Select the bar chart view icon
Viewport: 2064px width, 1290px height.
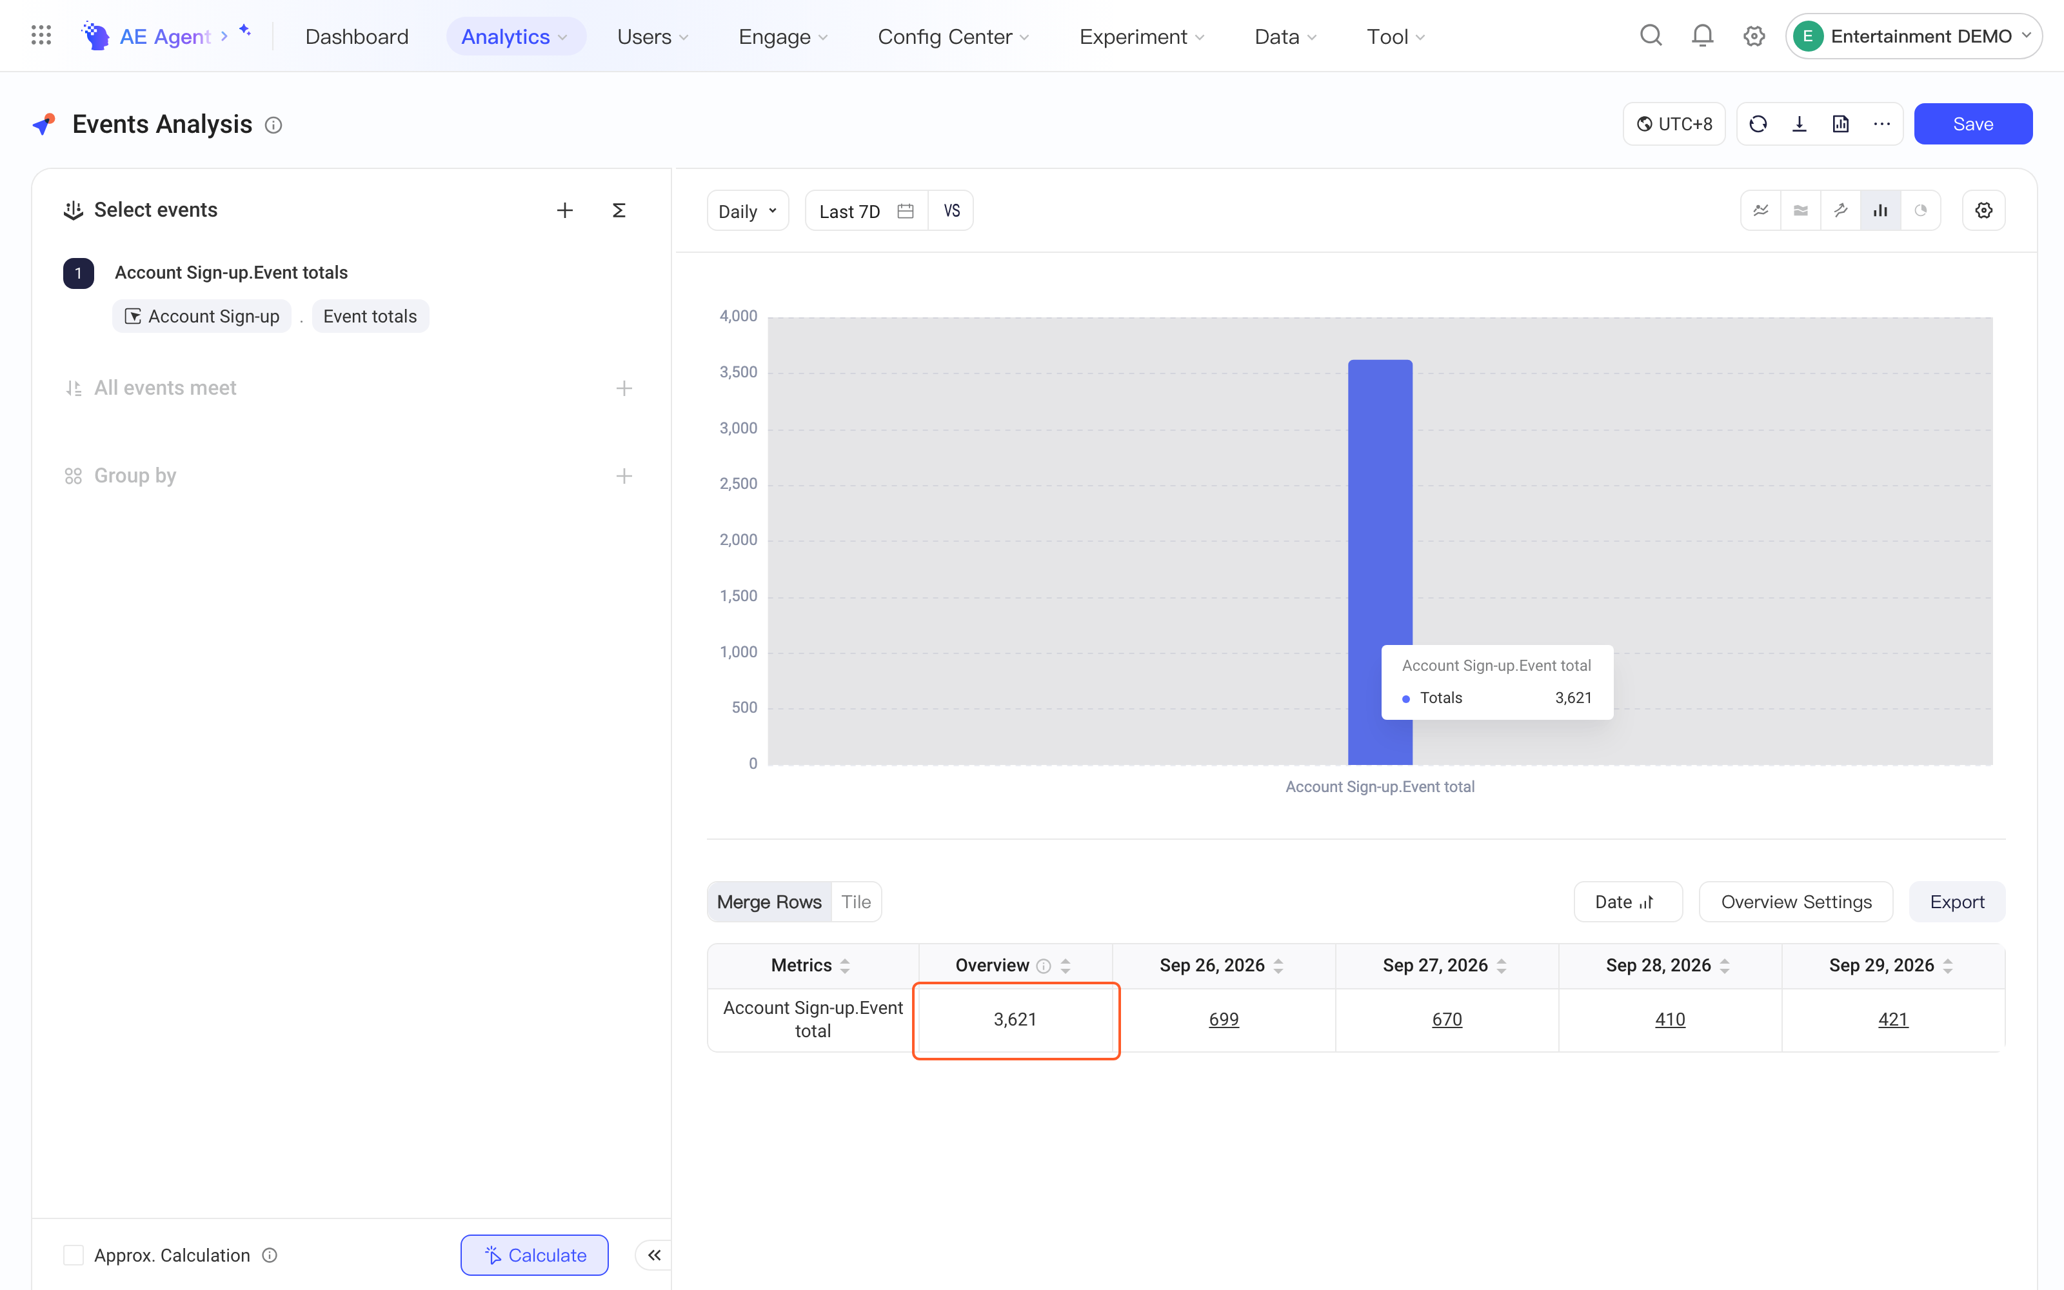point(1881,210)
